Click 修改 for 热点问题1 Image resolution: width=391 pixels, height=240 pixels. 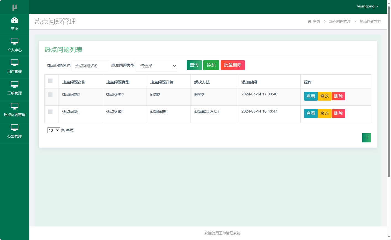tap(324, 113)
